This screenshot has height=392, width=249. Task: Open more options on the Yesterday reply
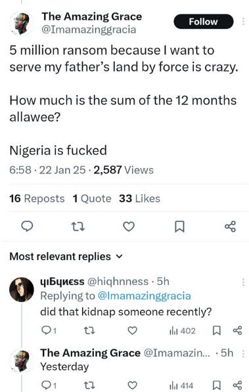click(243, 353)
